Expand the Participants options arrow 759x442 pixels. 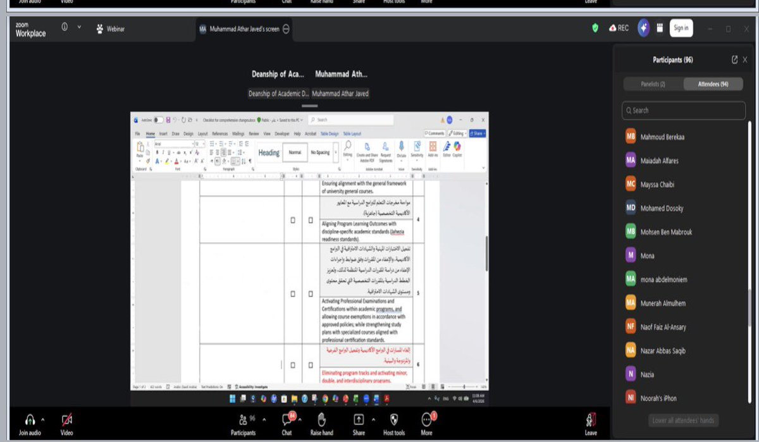[x=265, y=420]
